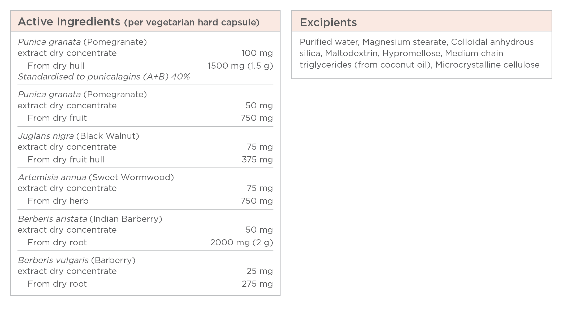Select Standardised to punicalagins (A+B) 40% text
572x310 pixels.
click(x=104, y=77)
